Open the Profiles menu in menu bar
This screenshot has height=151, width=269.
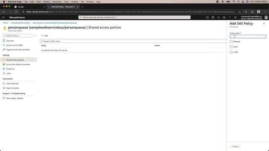pyautogui.click(x=75, y=2)
